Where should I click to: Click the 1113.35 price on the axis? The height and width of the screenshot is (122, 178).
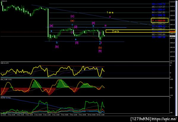pos(172,2)
